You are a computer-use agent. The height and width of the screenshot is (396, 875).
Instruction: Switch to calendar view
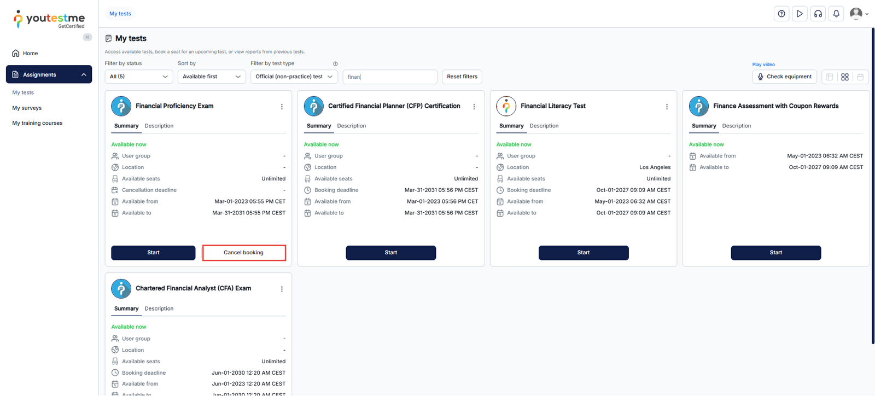click(860, 77)
